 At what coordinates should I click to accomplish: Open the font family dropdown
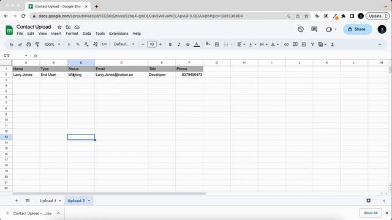[124, 44]
